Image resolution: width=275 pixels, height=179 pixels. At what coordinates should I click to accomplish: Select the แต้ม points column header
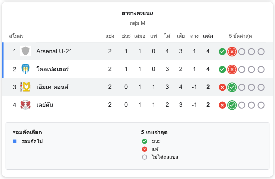[208, 36]
